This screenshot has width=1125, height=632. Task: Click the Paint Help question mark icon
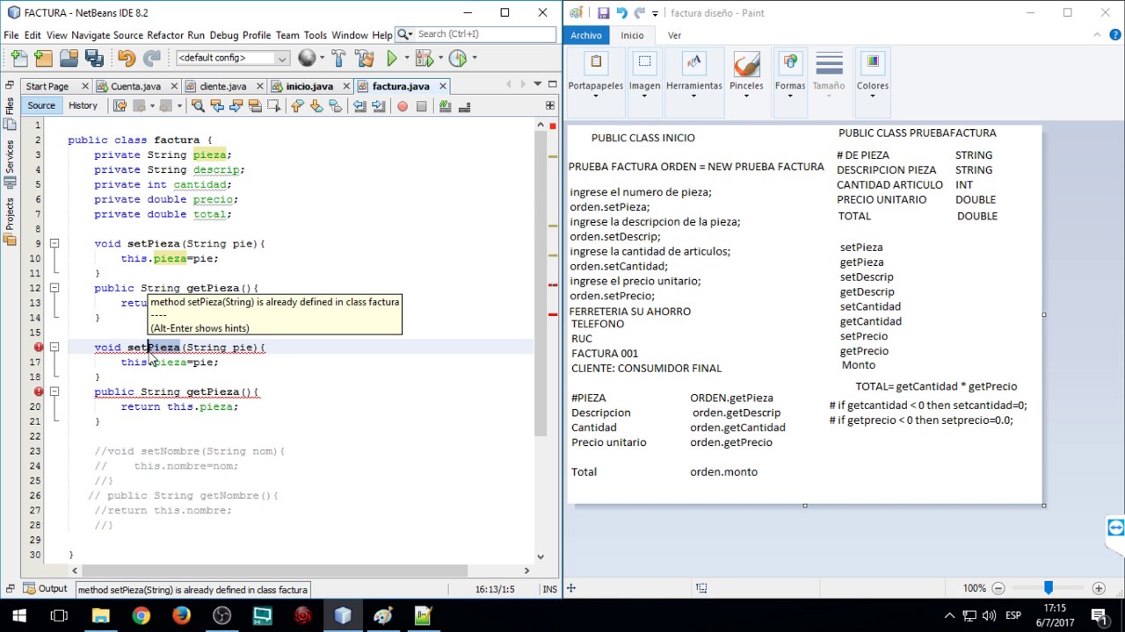1114,35
